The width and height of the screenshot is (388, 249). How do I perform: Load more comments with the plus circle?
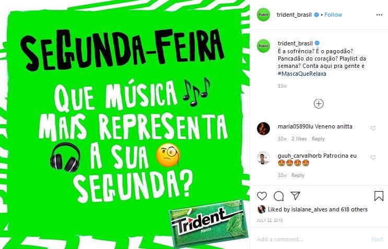tap(319, 103)
